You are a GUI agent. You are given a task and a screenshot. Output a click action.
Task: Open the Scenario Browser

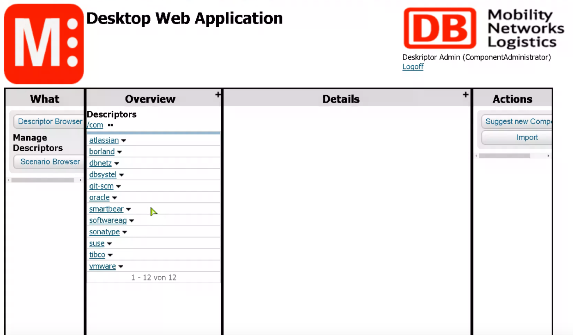(x=50, y=162)
